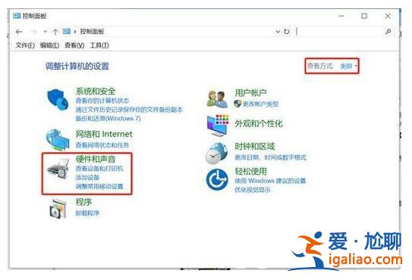
Task: Click 更改帐户类型 link
Action: pyautogui.click(x=260, y=104)
